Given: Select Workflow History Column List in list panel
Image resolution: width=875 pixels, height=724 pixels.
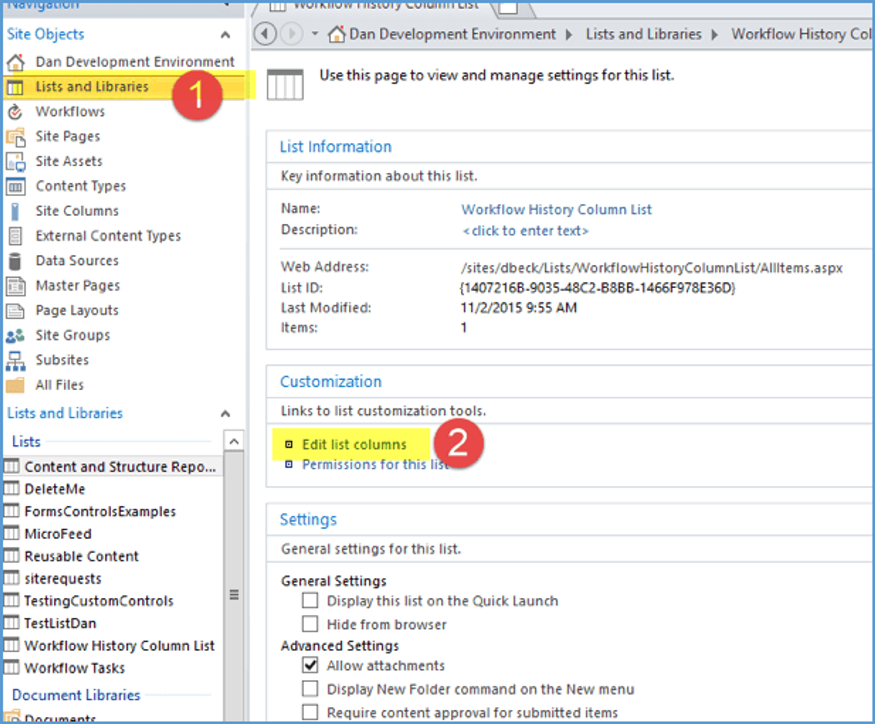Looking at the screenshot, I should tap(119, 645).
